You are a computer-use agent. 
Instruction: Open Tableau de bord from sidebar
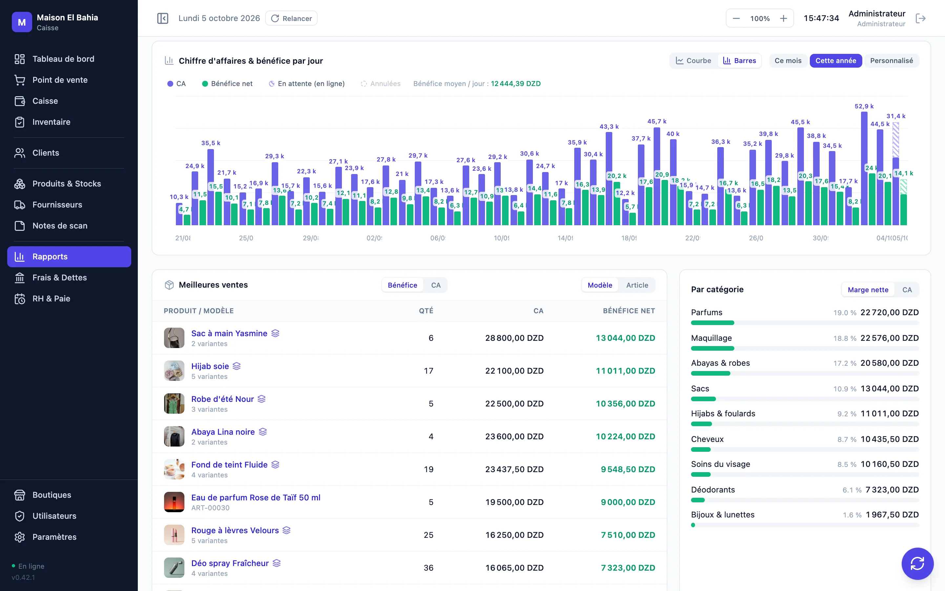coord(69,59)
